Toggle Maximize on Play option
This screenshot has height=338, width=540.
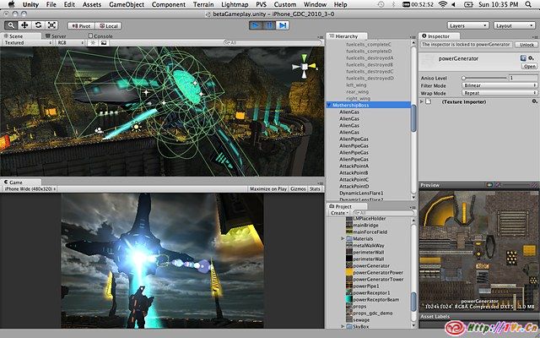268,188
